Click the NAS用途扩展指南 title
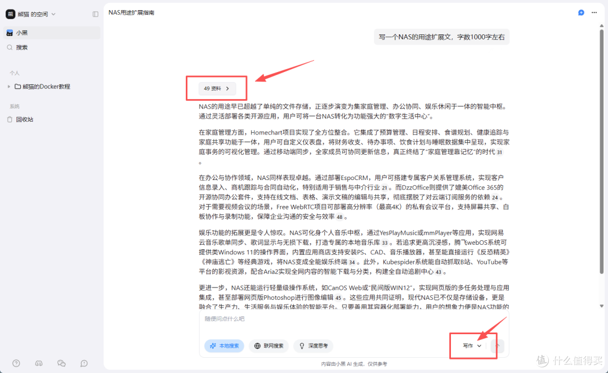This screenshot has width=608, height=373. click(x=131, y=13)
